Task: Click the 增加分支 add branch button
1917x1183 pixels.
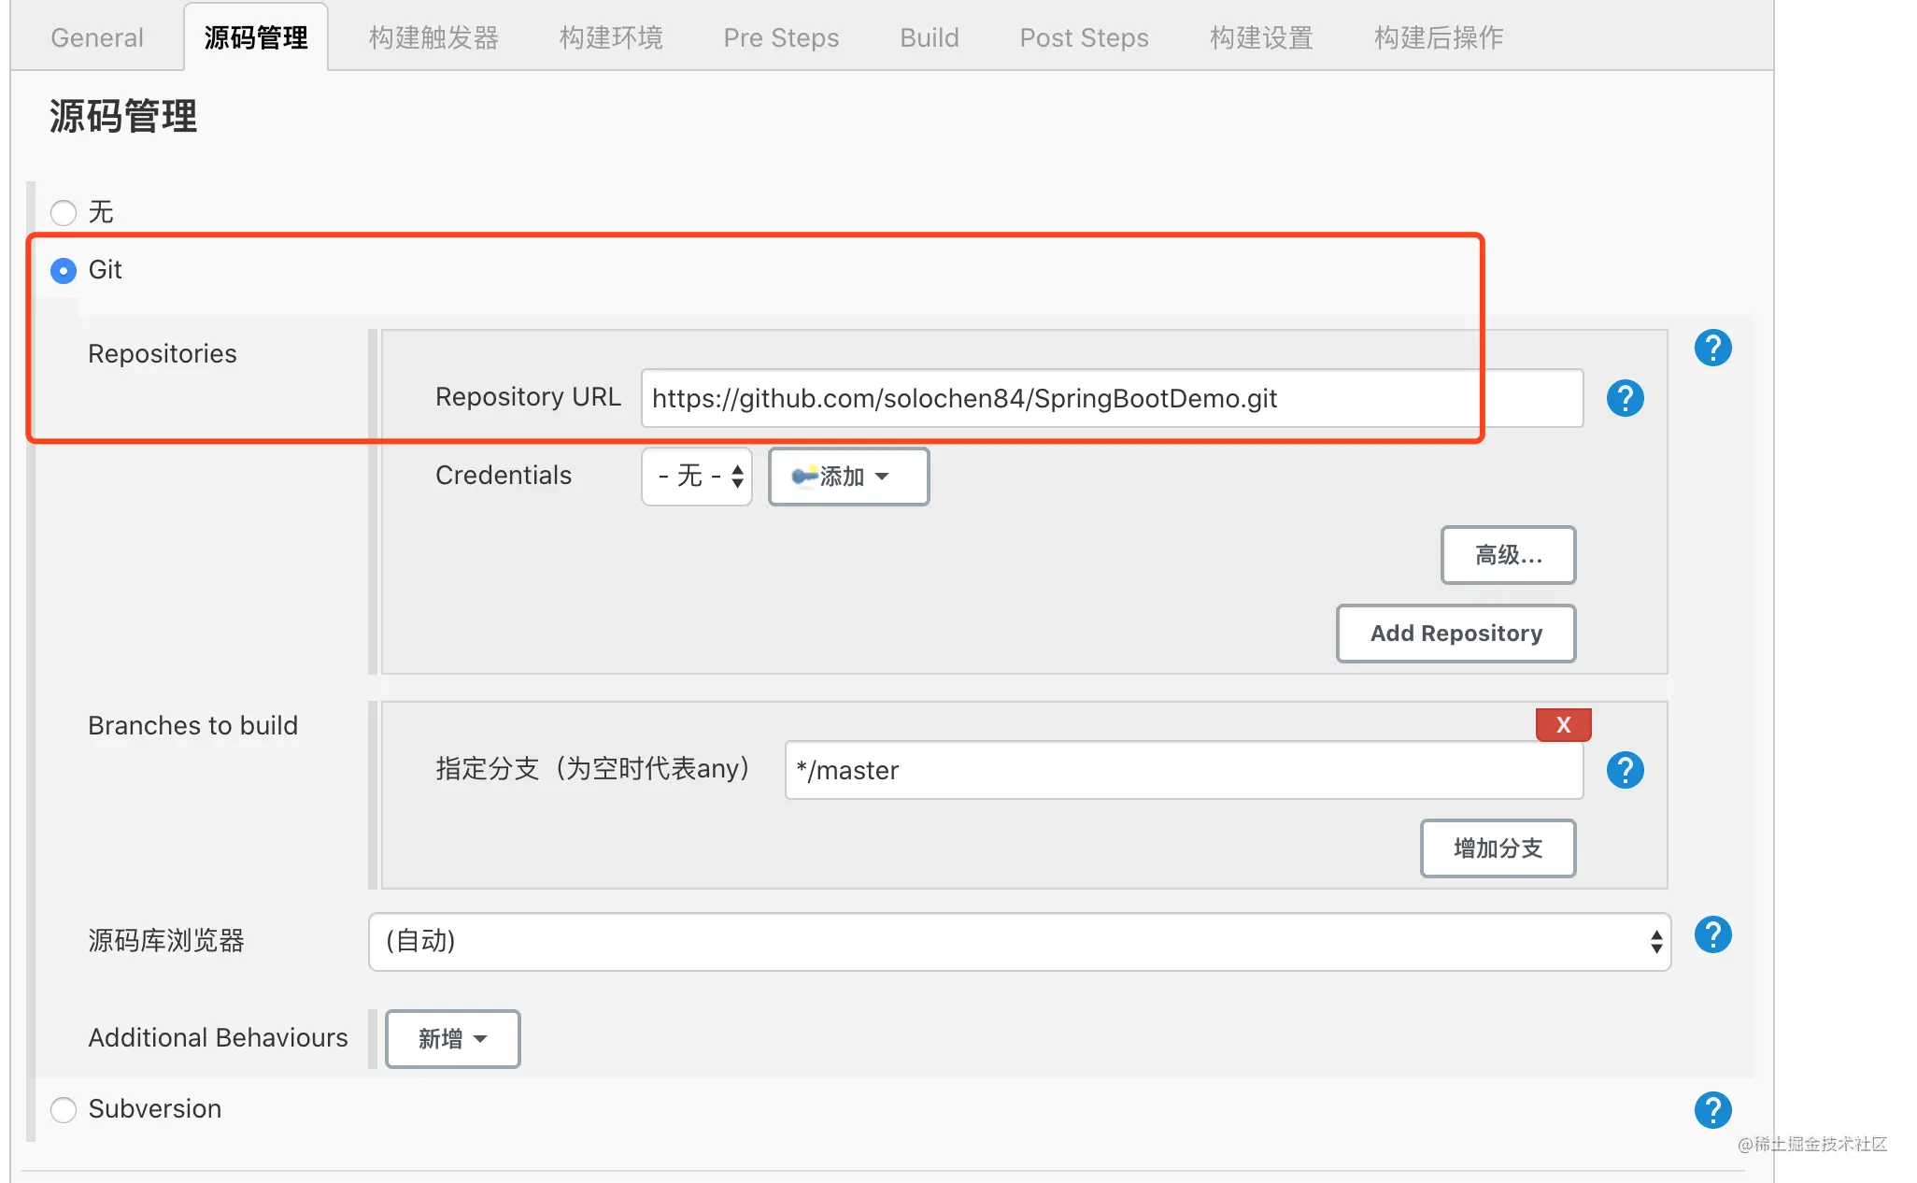Action: (x=1498, y=848)
